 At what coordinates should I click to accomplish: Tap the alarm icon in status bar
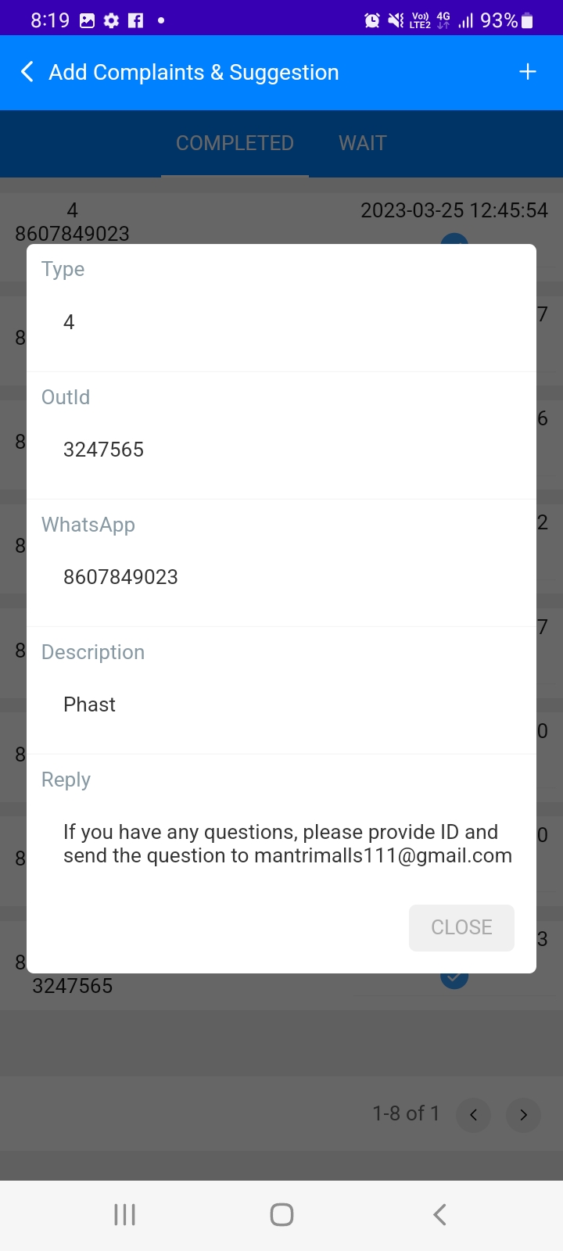pyautogui.click(x=372, y=20)
